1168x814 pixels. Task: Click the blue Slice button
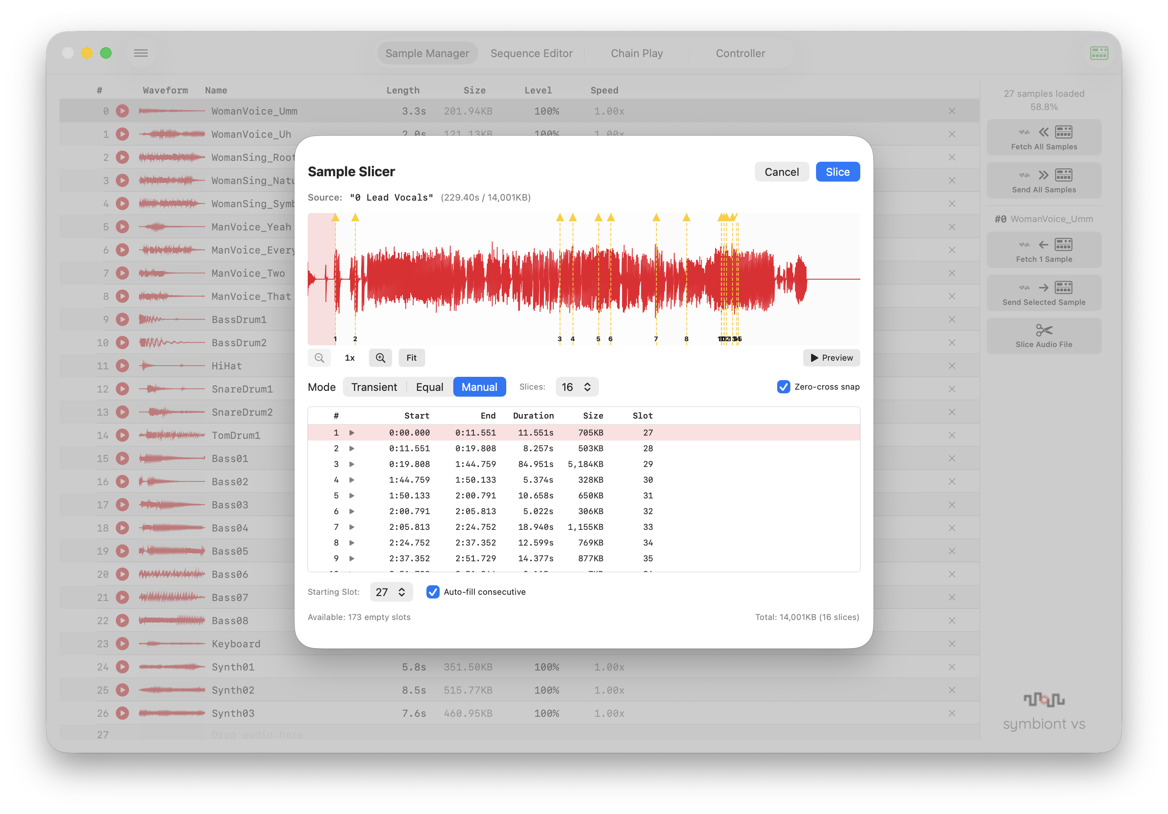click(838, 172)
